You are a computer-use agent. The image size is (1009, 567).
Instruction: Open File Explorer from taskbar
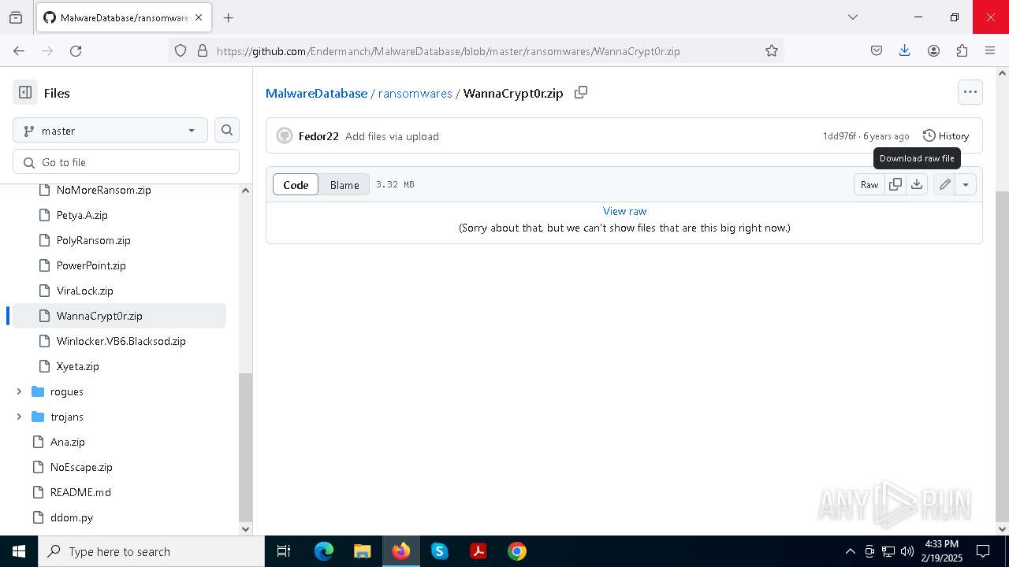click(x=363, y=551)
